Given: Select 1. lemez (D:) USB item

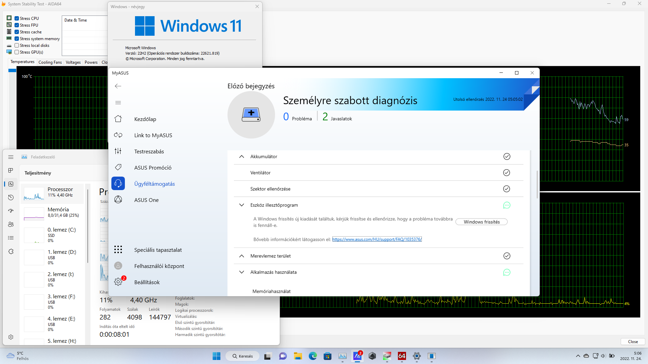Looking at the screenshot, I should [x=52, y=257].
